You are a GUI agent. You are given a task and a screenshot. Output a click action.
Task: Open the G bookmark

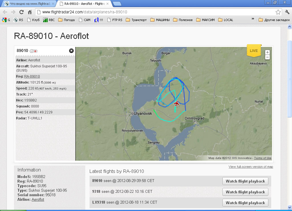(6, 20)
